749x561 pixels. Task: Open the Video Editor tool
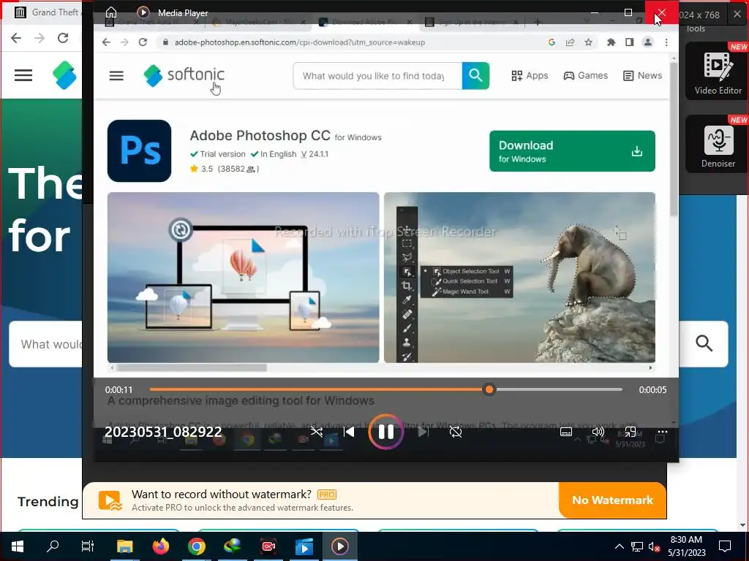pyautogui.click(x=718, y=71)
